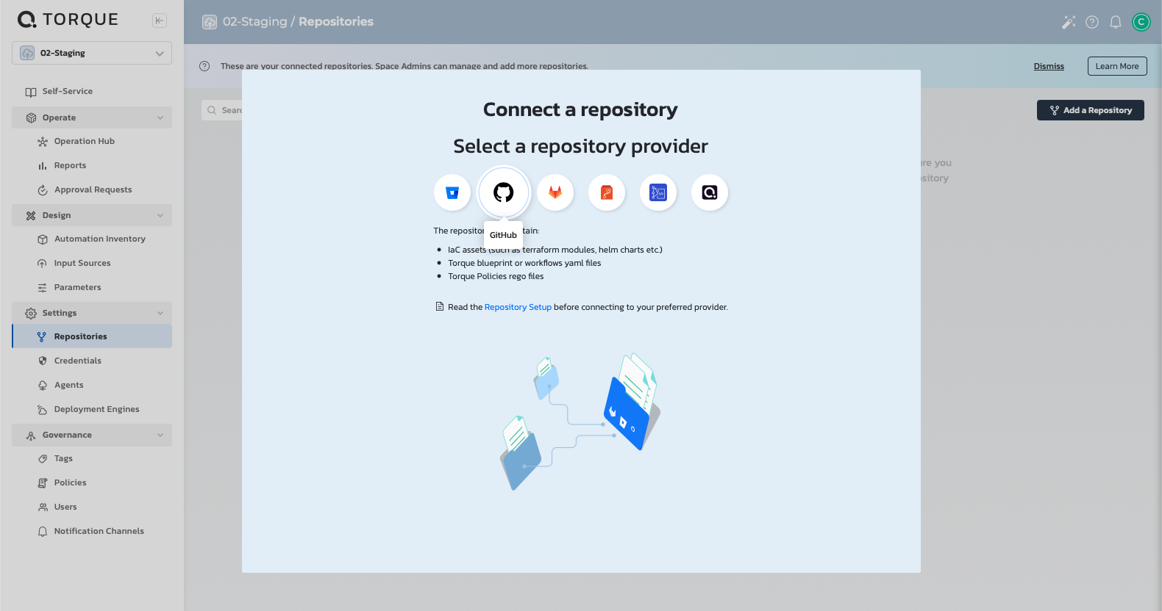Open the notifications bell

pyautogui.click(x=1116, y=22)
